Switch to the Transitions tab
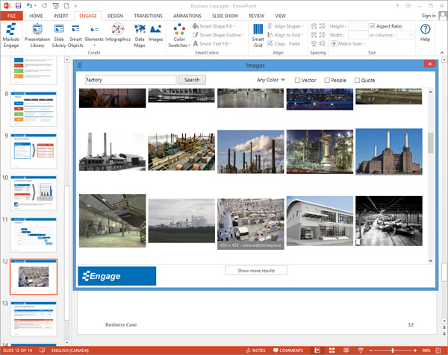This screenshot has width=448, height=355. pos(148,15)
